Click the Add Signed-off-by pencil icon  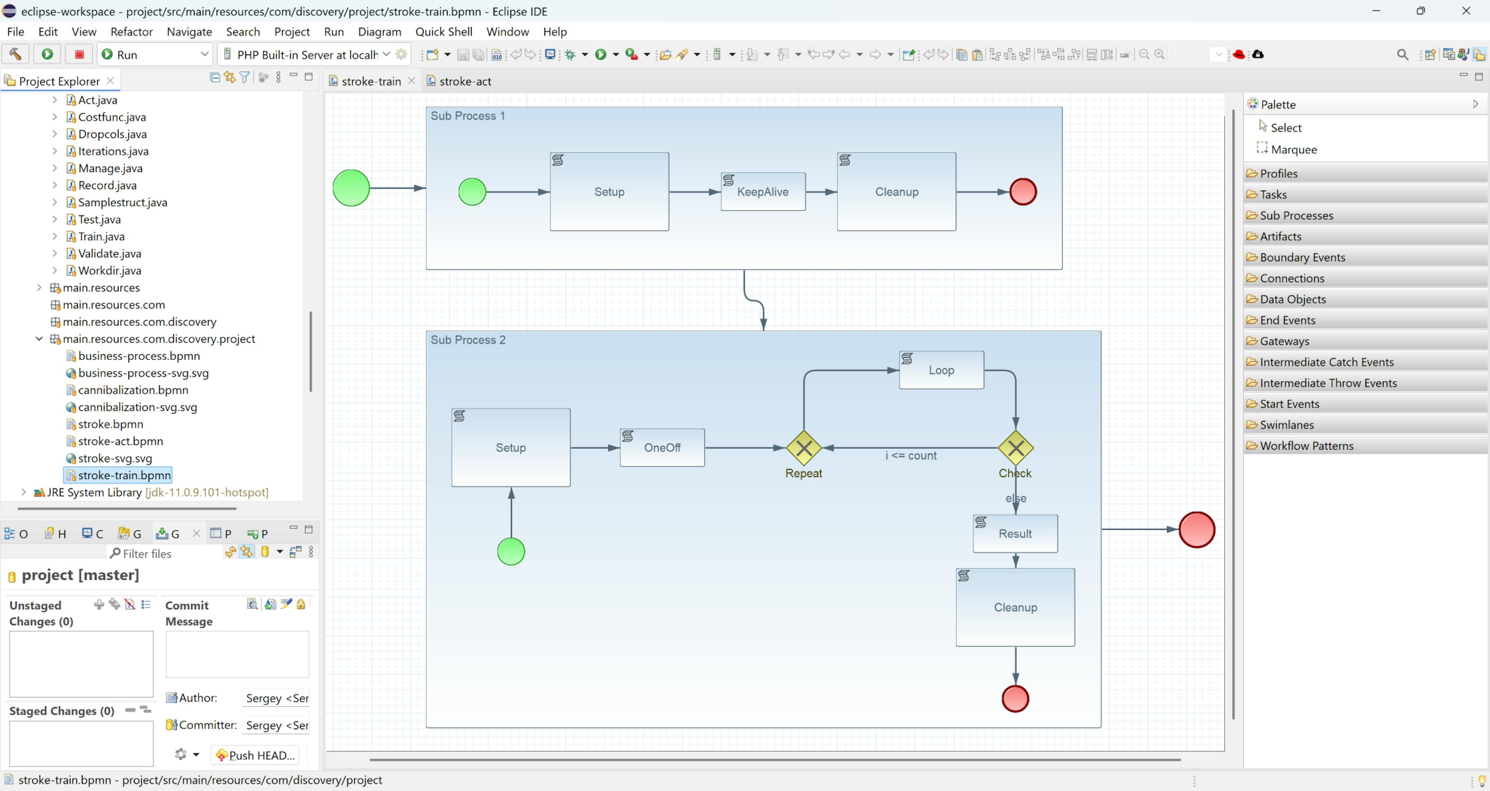coord(286,604)
